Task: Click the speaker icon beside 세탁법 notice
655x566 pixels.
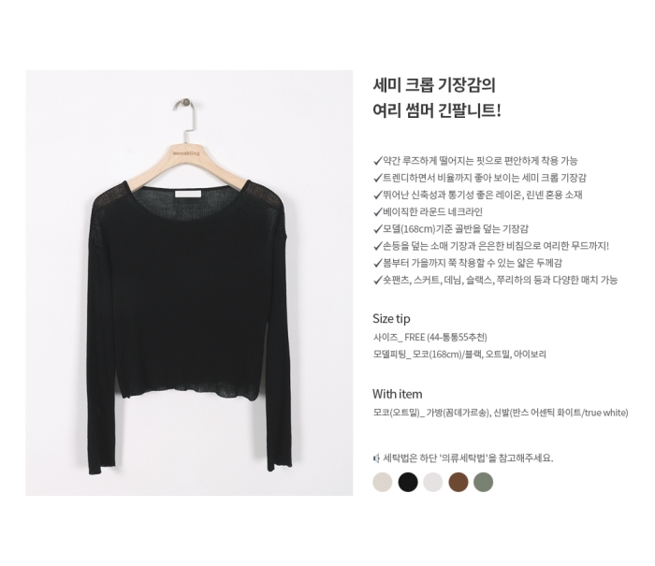Action: tap(376, 458)
